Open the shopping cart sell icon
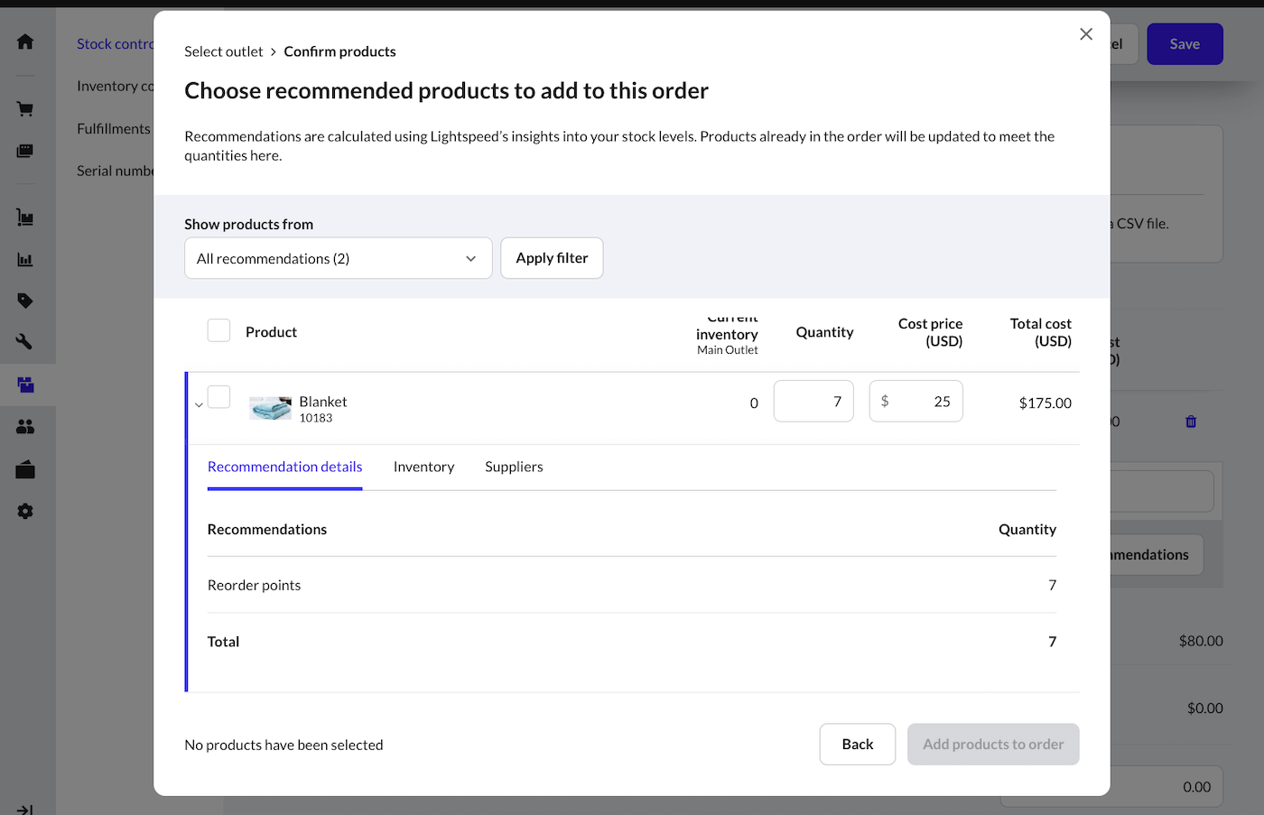Screen dimensions: 1264x815 click(25, 109)
